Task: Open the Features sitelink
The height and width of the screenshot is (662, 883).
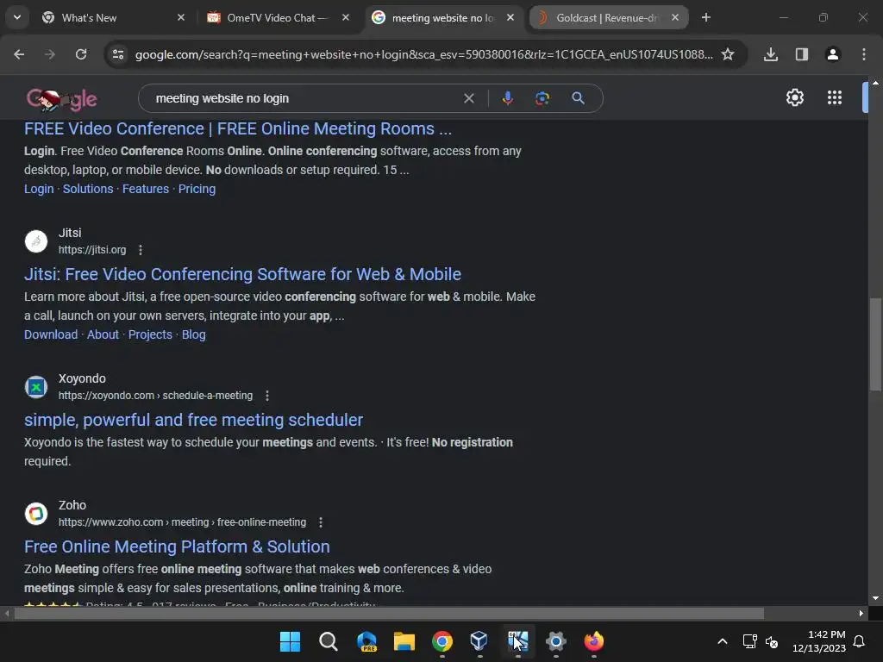Action: pos(146,189)
